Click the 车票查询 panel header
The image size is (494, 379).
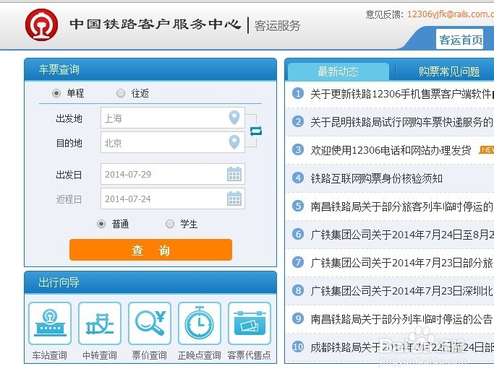pyautogui.click(x=150, y=69)
